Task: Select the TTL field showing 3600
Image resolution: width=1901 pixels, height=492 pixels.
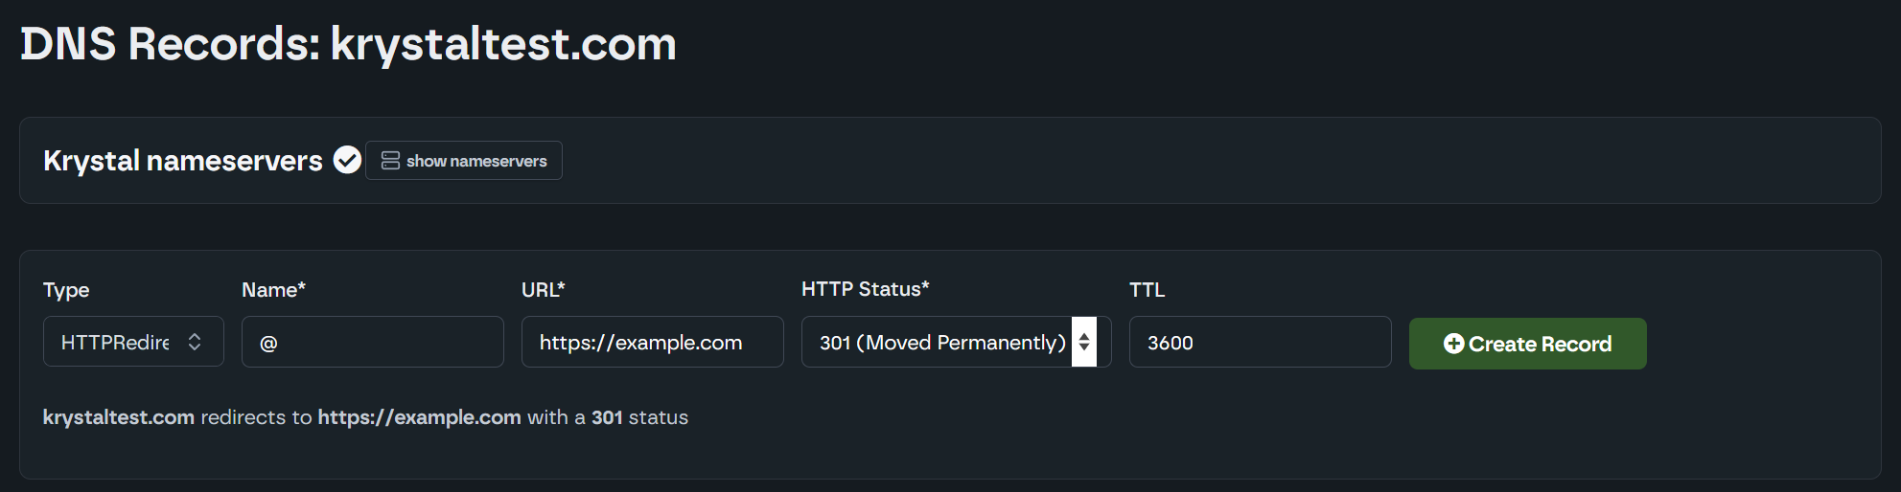Action: pyautogui.click(x=1260, y=342)
